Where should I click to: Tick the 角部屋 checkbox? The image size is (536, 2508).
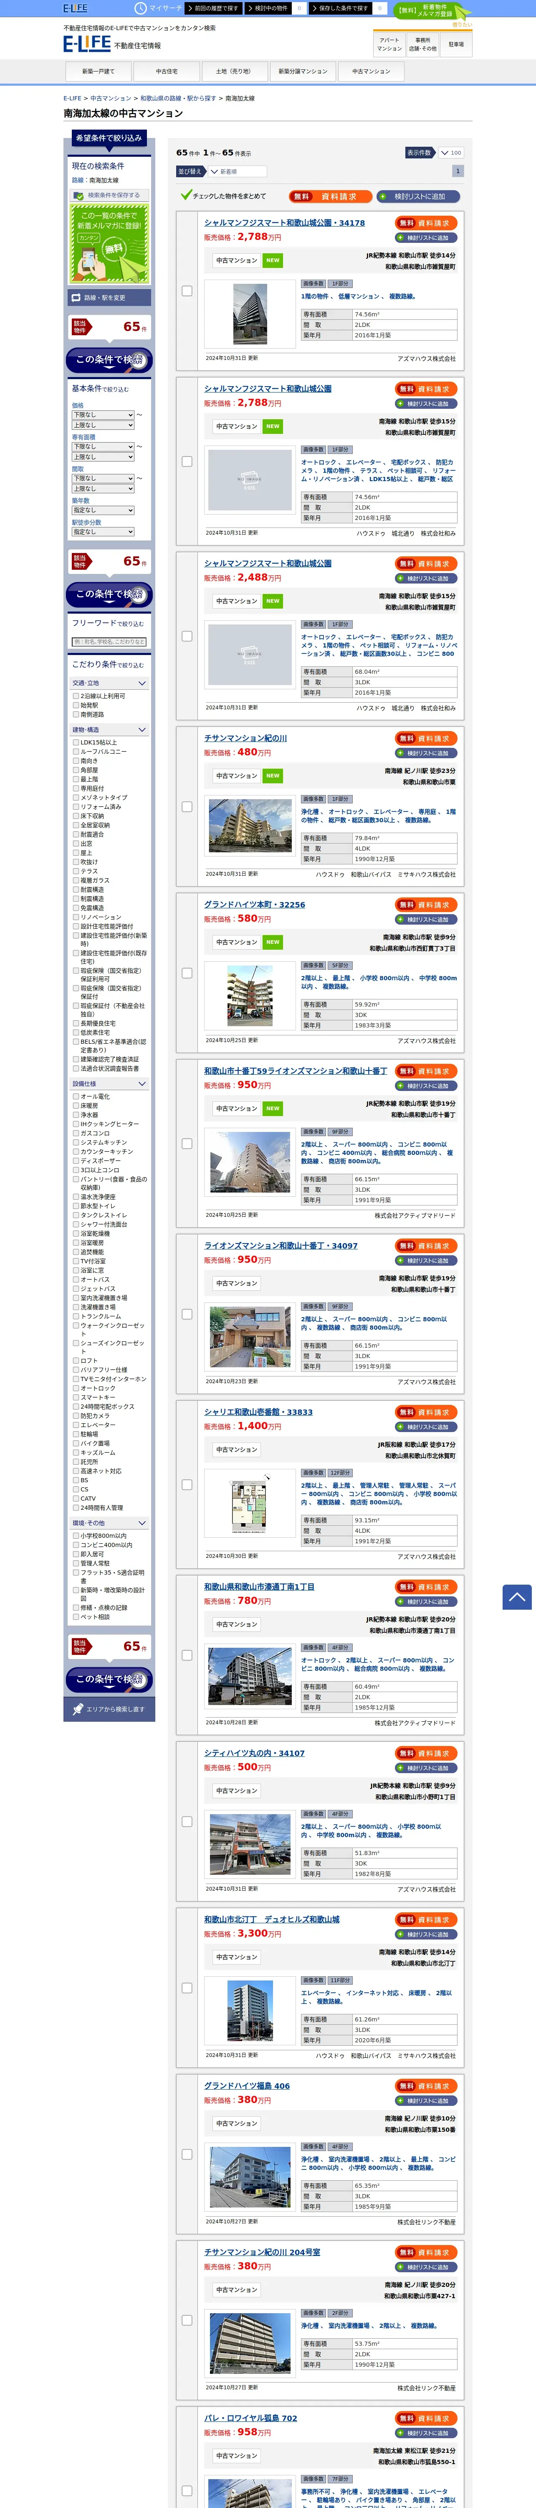pos(76,770)
